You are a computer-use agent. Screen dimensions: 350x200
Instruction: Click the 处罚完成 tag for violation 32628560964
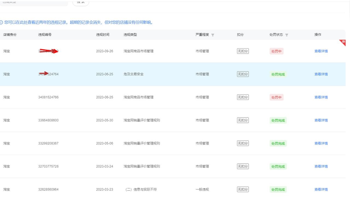278,190
